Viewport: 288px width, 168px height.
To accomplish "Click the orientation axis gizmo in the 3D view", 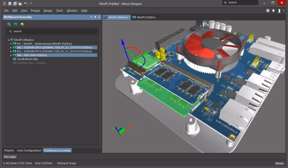I will pos(122,129).
